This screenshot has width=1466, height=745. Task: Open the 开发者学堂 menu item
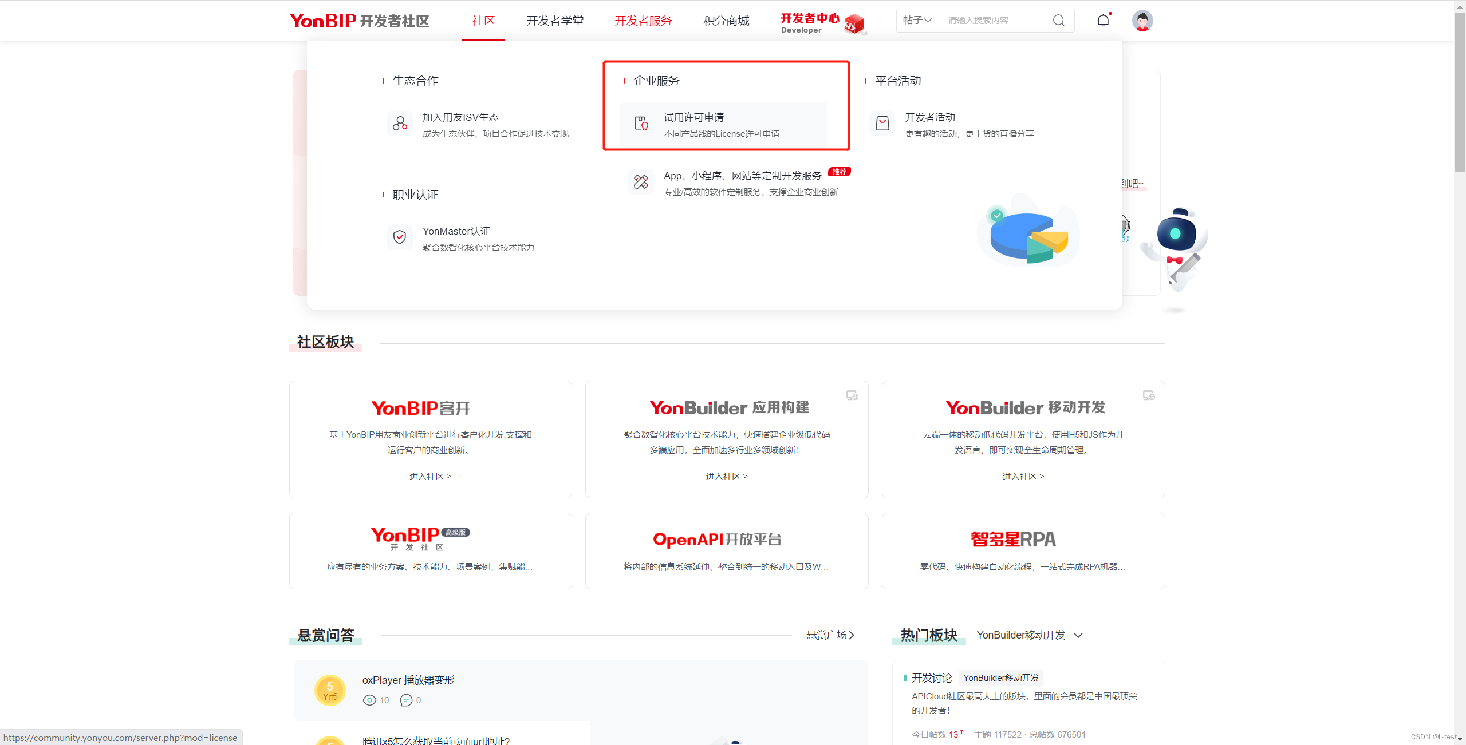(x=555, y=21)
